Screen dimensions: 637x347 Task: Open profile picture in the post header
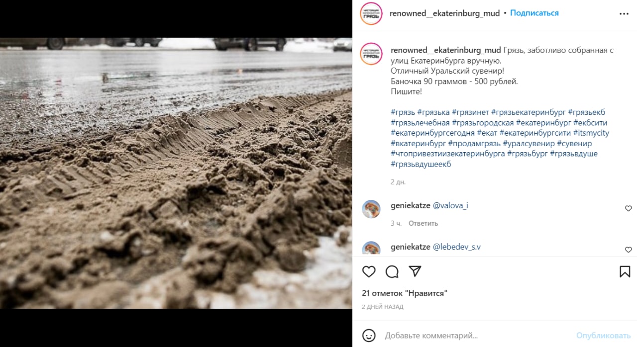pyautogui.click(x=371, y=13)
